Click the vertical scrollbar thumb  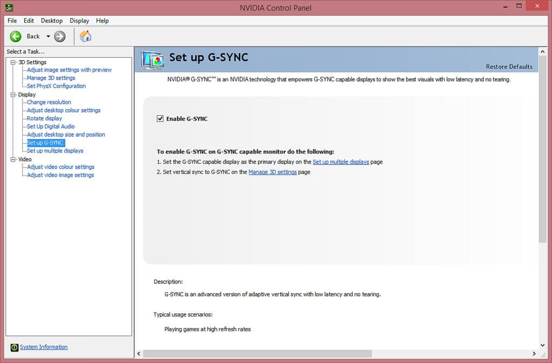tap(542, 149)
